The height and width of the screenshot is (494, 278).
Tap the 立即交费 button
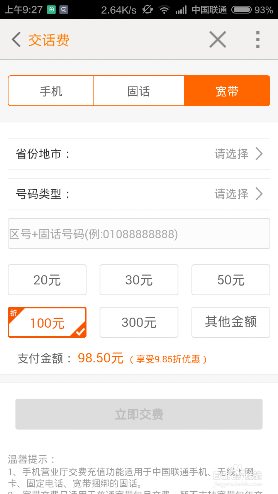pyautogui.click(x=139, y=414)
